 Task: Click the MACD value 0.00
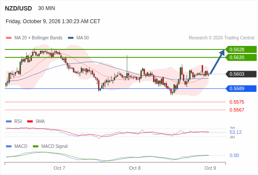[234, 155]
